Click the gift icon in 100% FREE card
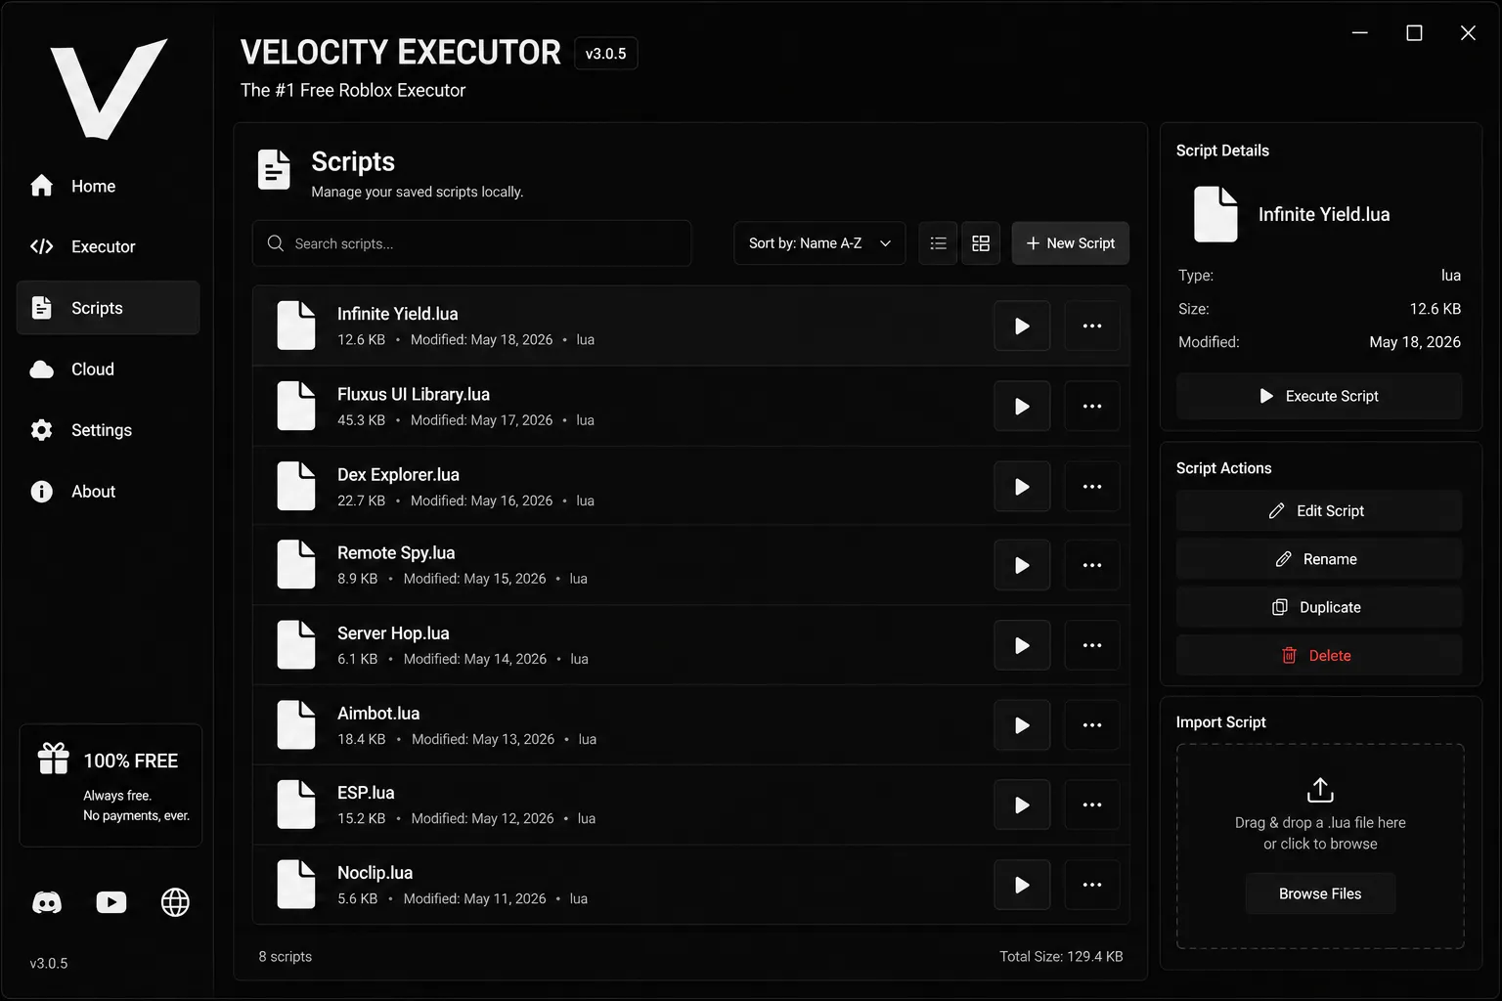The image size is (1502, 1001). 54,759
